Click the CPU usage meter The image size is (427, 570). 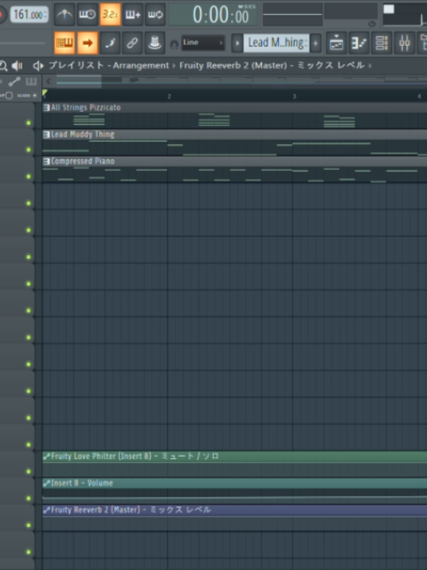point(404,15)
